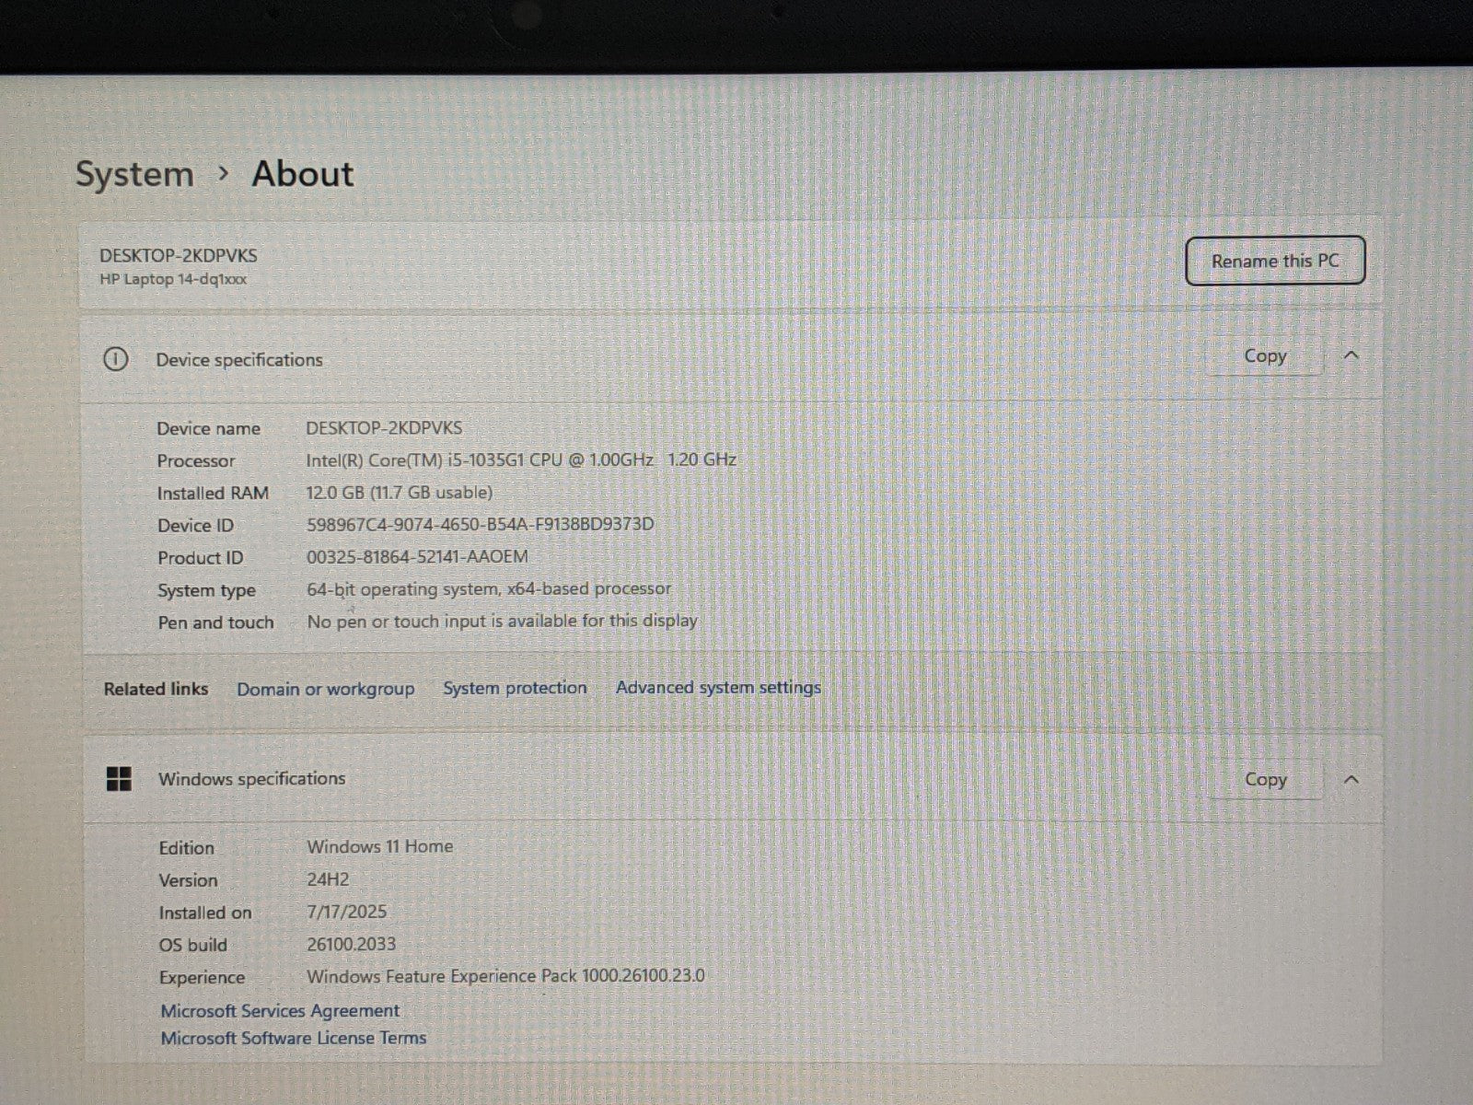The image size is (1473, 1105).
Task: Copy the Windows specifications details
Action: pos(1265,780)
